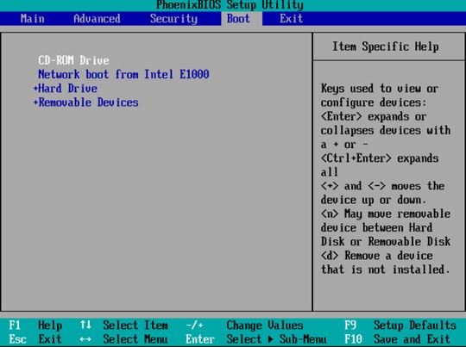Open the Main menu tab
This screenshot has width=466, height=347.
click(x=33, y=19)
